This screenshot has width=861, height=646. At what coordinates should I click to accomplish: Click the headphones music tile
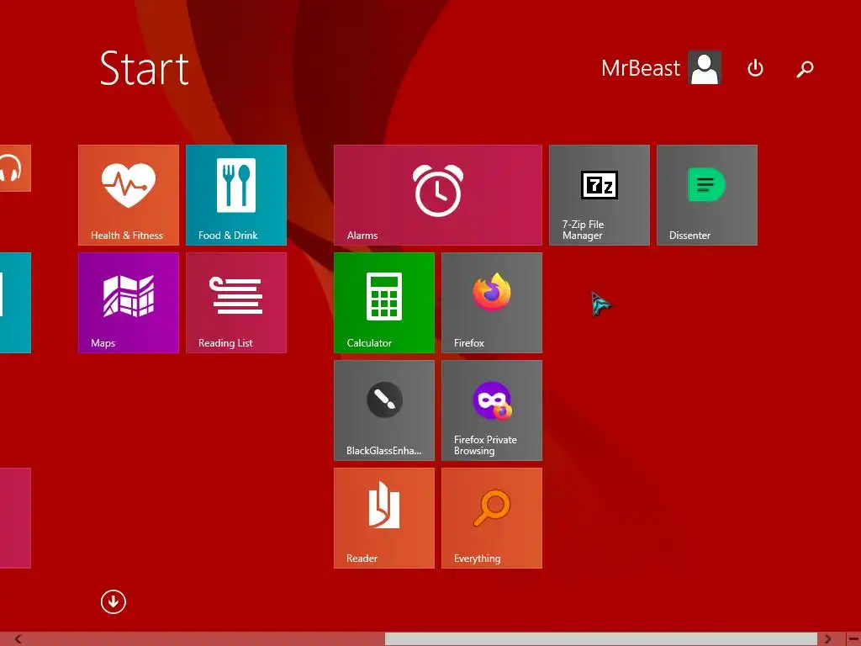pyautogui.click(x=15, y=168)
